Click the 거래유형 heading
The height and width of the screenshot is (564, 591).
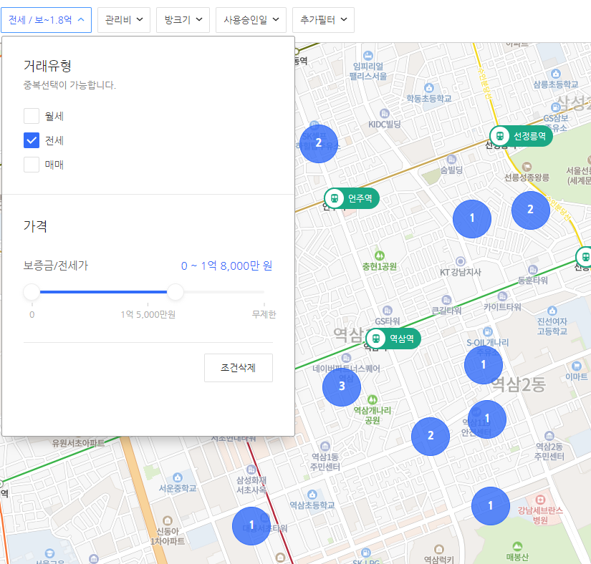(47, 66)
